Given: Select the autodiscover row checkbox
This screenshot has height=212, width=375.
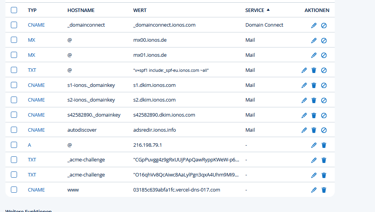Looking at the screenshot, I should click(14, 130).
